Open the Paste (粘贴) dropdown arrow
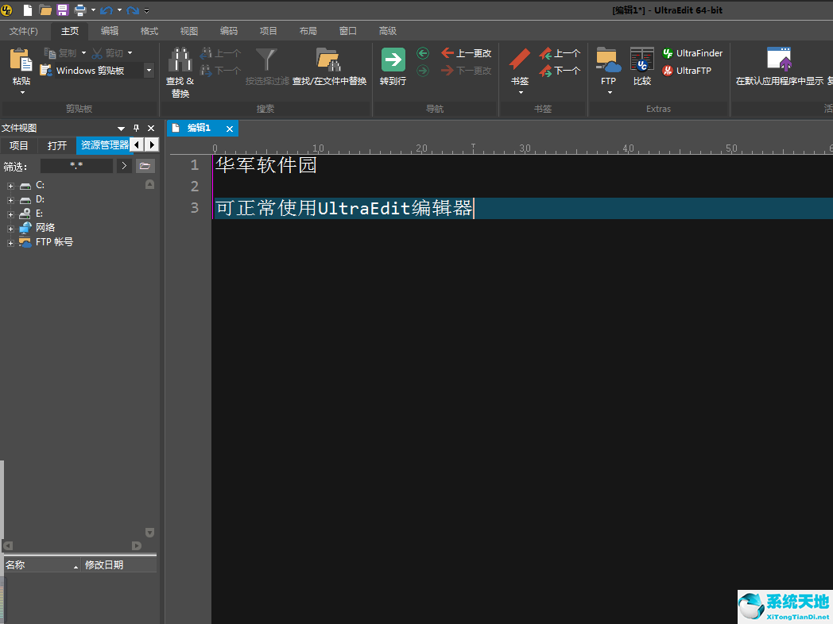 [x=22, y=93]
